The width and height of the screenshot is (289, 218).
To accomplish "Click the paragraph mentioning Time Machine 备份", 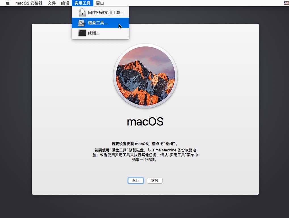I will tap(145, 155).
